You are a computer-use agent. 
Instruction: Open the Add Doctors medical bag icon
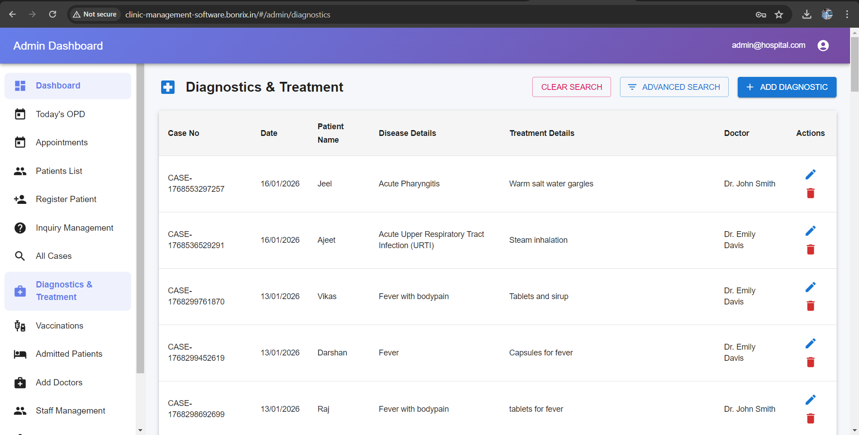coord(20,383)
